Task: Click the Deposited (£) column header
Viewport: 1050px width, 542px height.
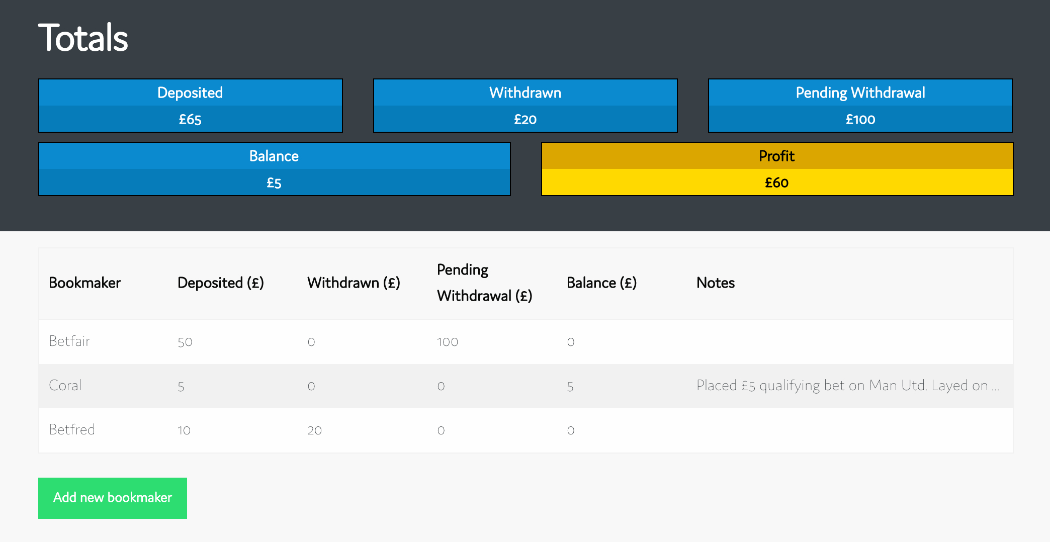Action: [221, 283]
